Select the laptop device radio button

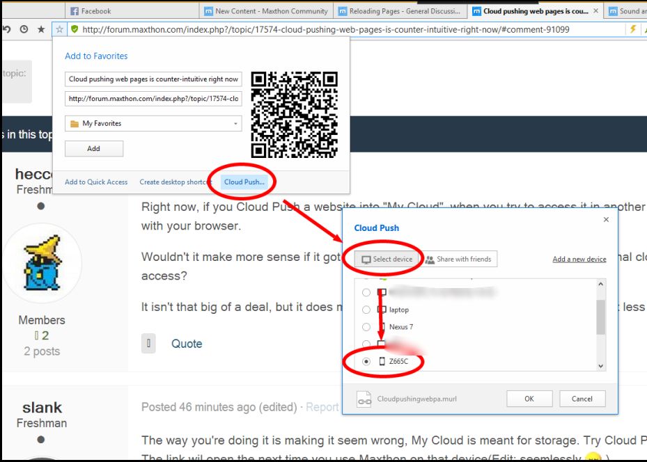click(x=366, y=310)
